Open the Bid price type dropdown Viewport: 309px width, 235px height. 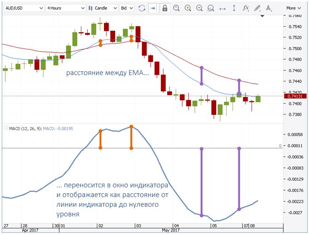pos(127,8)
